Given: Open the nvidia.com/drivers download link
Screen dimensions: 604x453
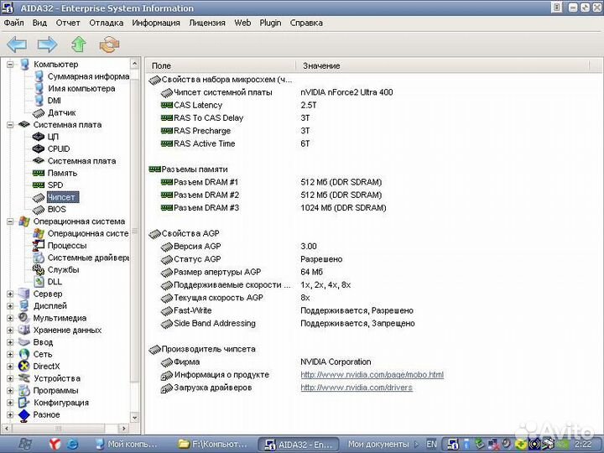Looking at the screenshot, I should (356, 388).
